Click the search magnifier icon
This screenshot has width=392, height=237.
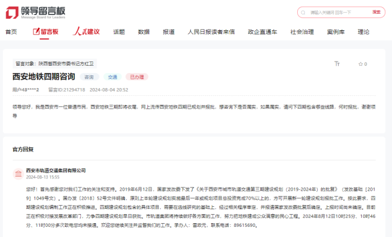tap(303, 13)
